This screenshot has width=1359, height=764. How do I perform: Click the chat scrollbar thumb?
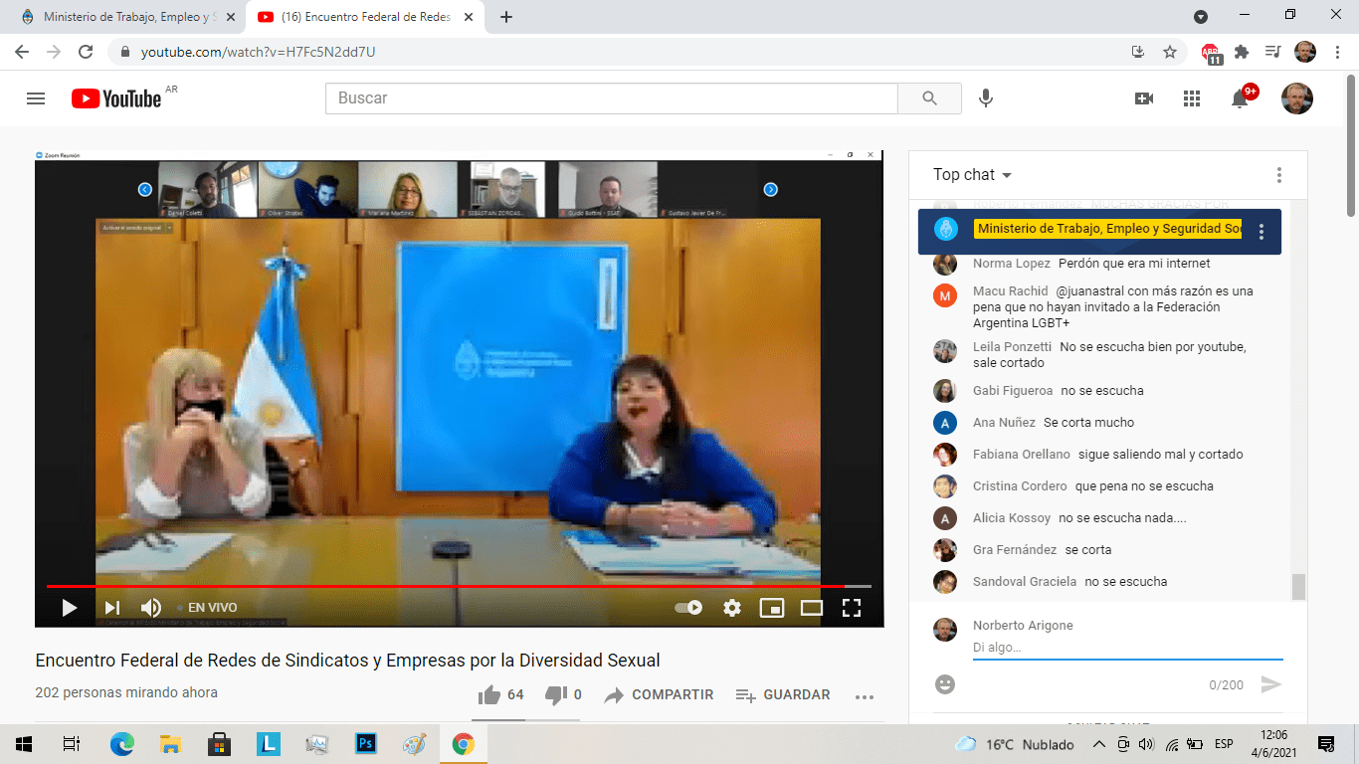pos(1298,587)
